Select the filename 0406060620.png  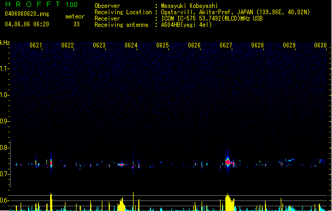pyautogui.click(x=27, y=14)
